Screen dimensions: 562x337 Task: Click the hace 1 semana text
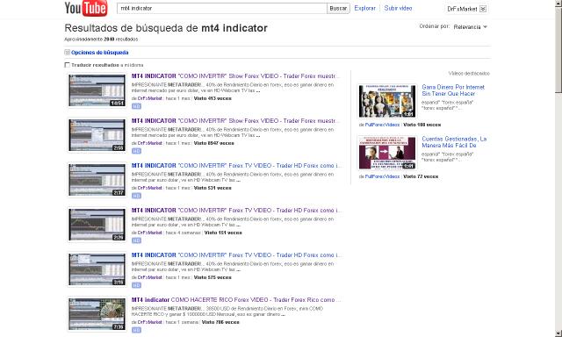tap(182, 322)
